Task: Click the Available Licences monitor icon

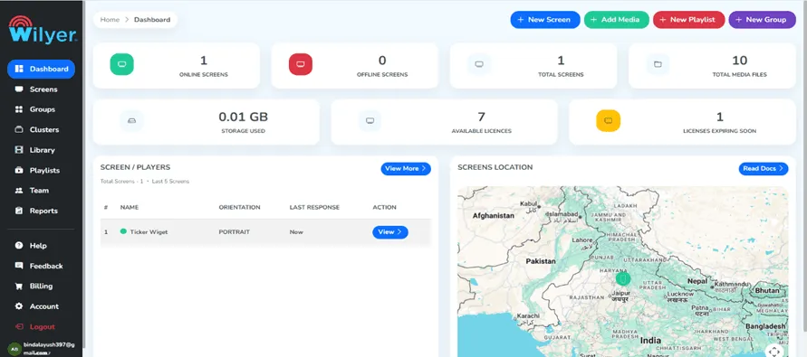Action: tap(370, 121)
